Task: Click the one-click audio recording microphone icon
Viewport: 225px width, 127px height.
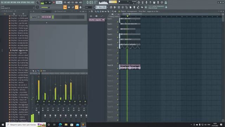Action: [x=147, y=2]
